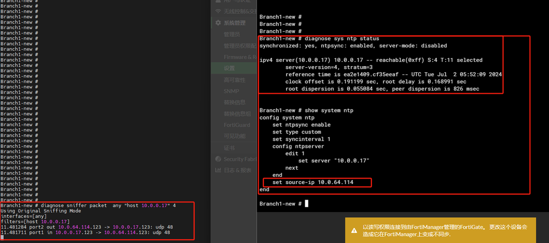Open 可见功能 submenu item
The height and width of the screenshot is (243, 549).
(x=234, y=136)
